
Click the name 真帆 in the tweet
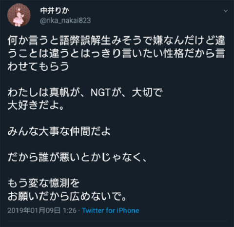(59, 93)
